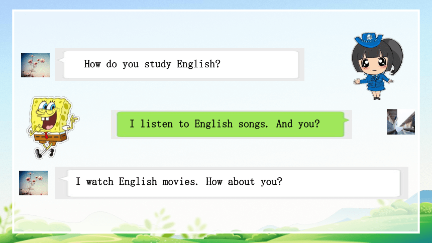Click the flower avatar beside "How do you study English?"
The image size is (432, 243).
(35, 65)
